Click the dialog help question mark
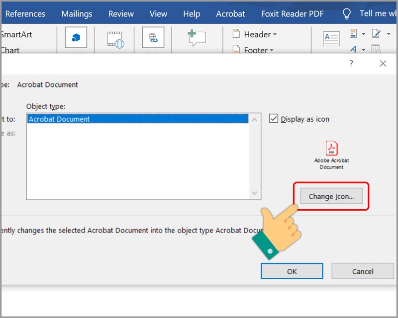Screen dimensions: 398x318 [x=351, y=64]
